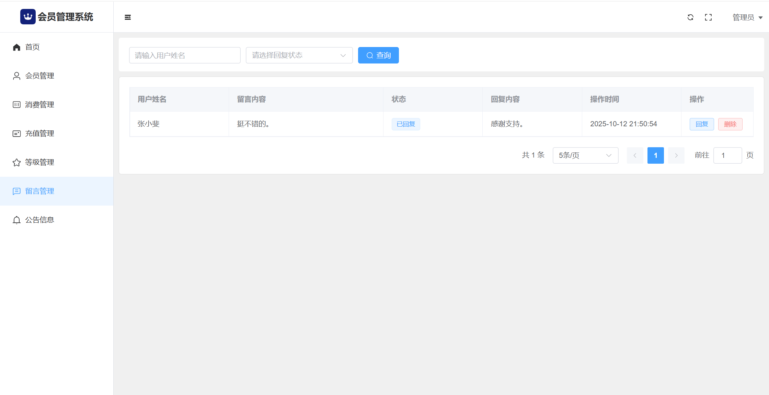Screen dimensions: 769x395
Task: Click the page 1 pagination button
Action: (655, 155)
